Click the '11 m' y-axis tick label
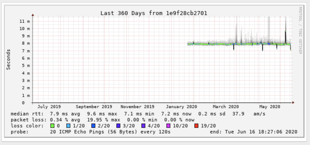This screenshot has height=145, width=310. [24, 21]
